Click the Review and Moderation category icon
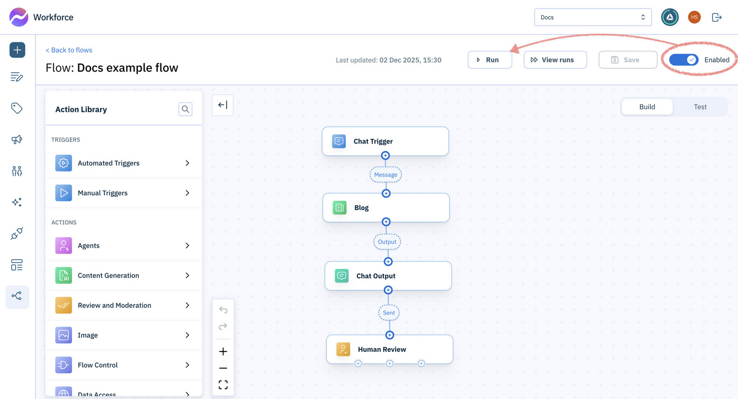Screen dimensions: 738x399 click(64, 305)
